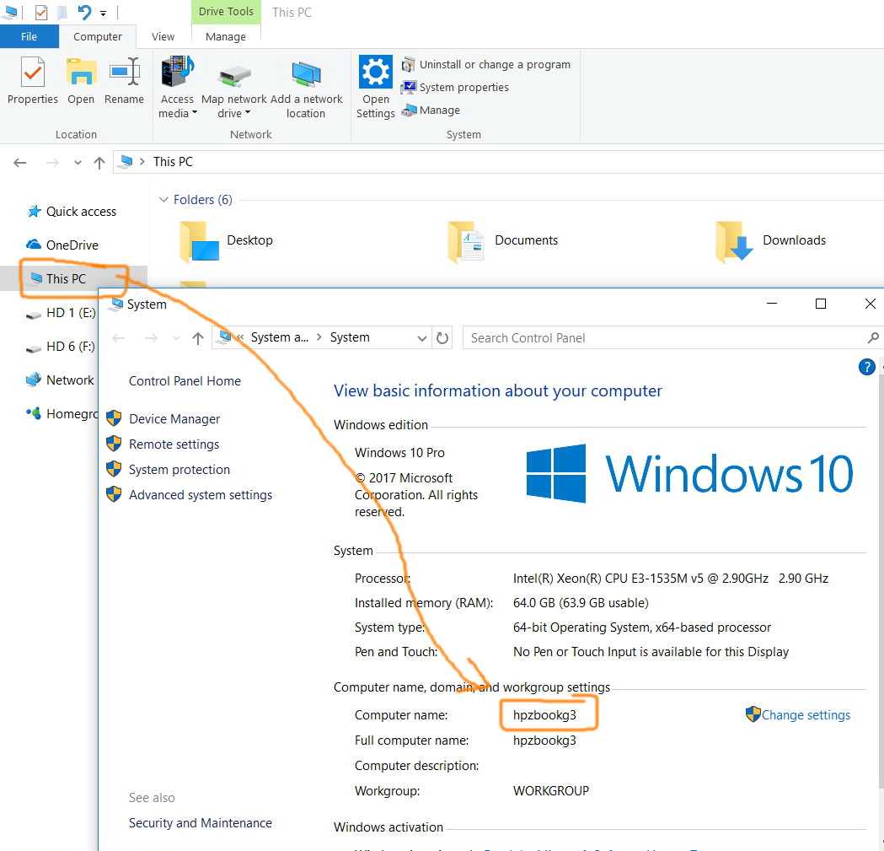Open System protection link
The width and height of the screenshot is (884, 851).
179,470
